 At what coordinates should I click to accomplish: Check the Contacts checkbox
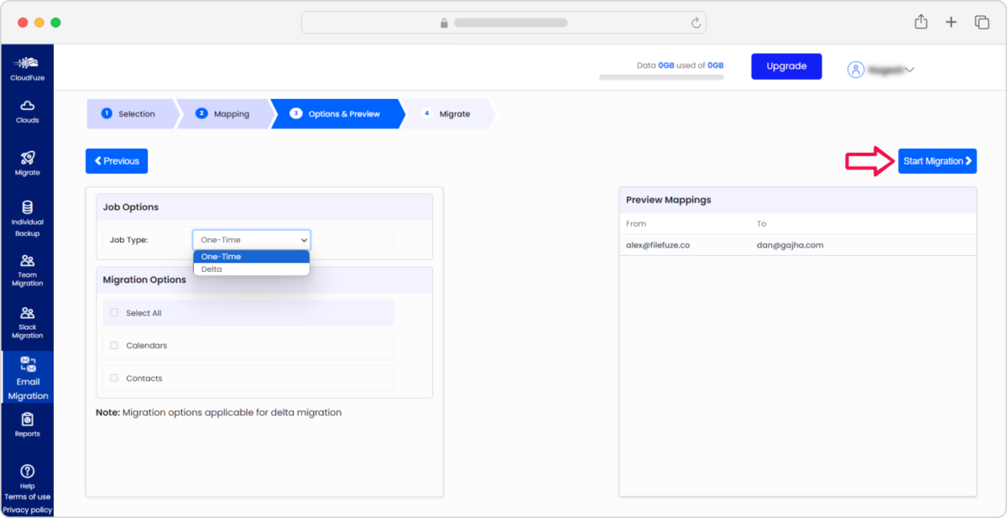tap(114, 378)
